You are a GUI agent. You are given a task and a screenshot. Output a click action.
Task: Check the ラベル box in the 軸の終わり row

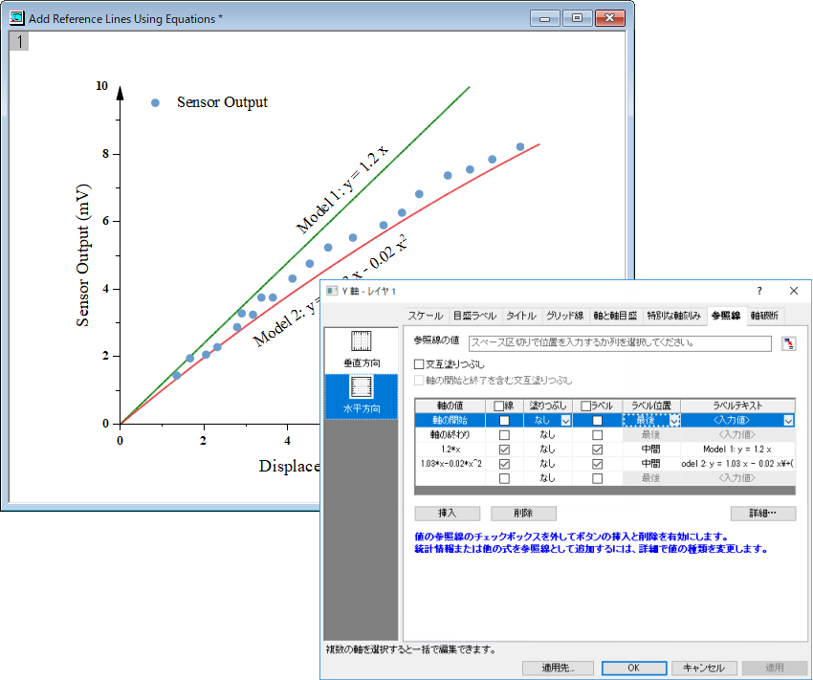tap(597, 435)
